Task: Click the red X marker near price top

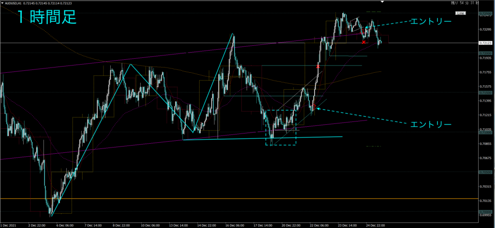Action: [x=364, y=42]
